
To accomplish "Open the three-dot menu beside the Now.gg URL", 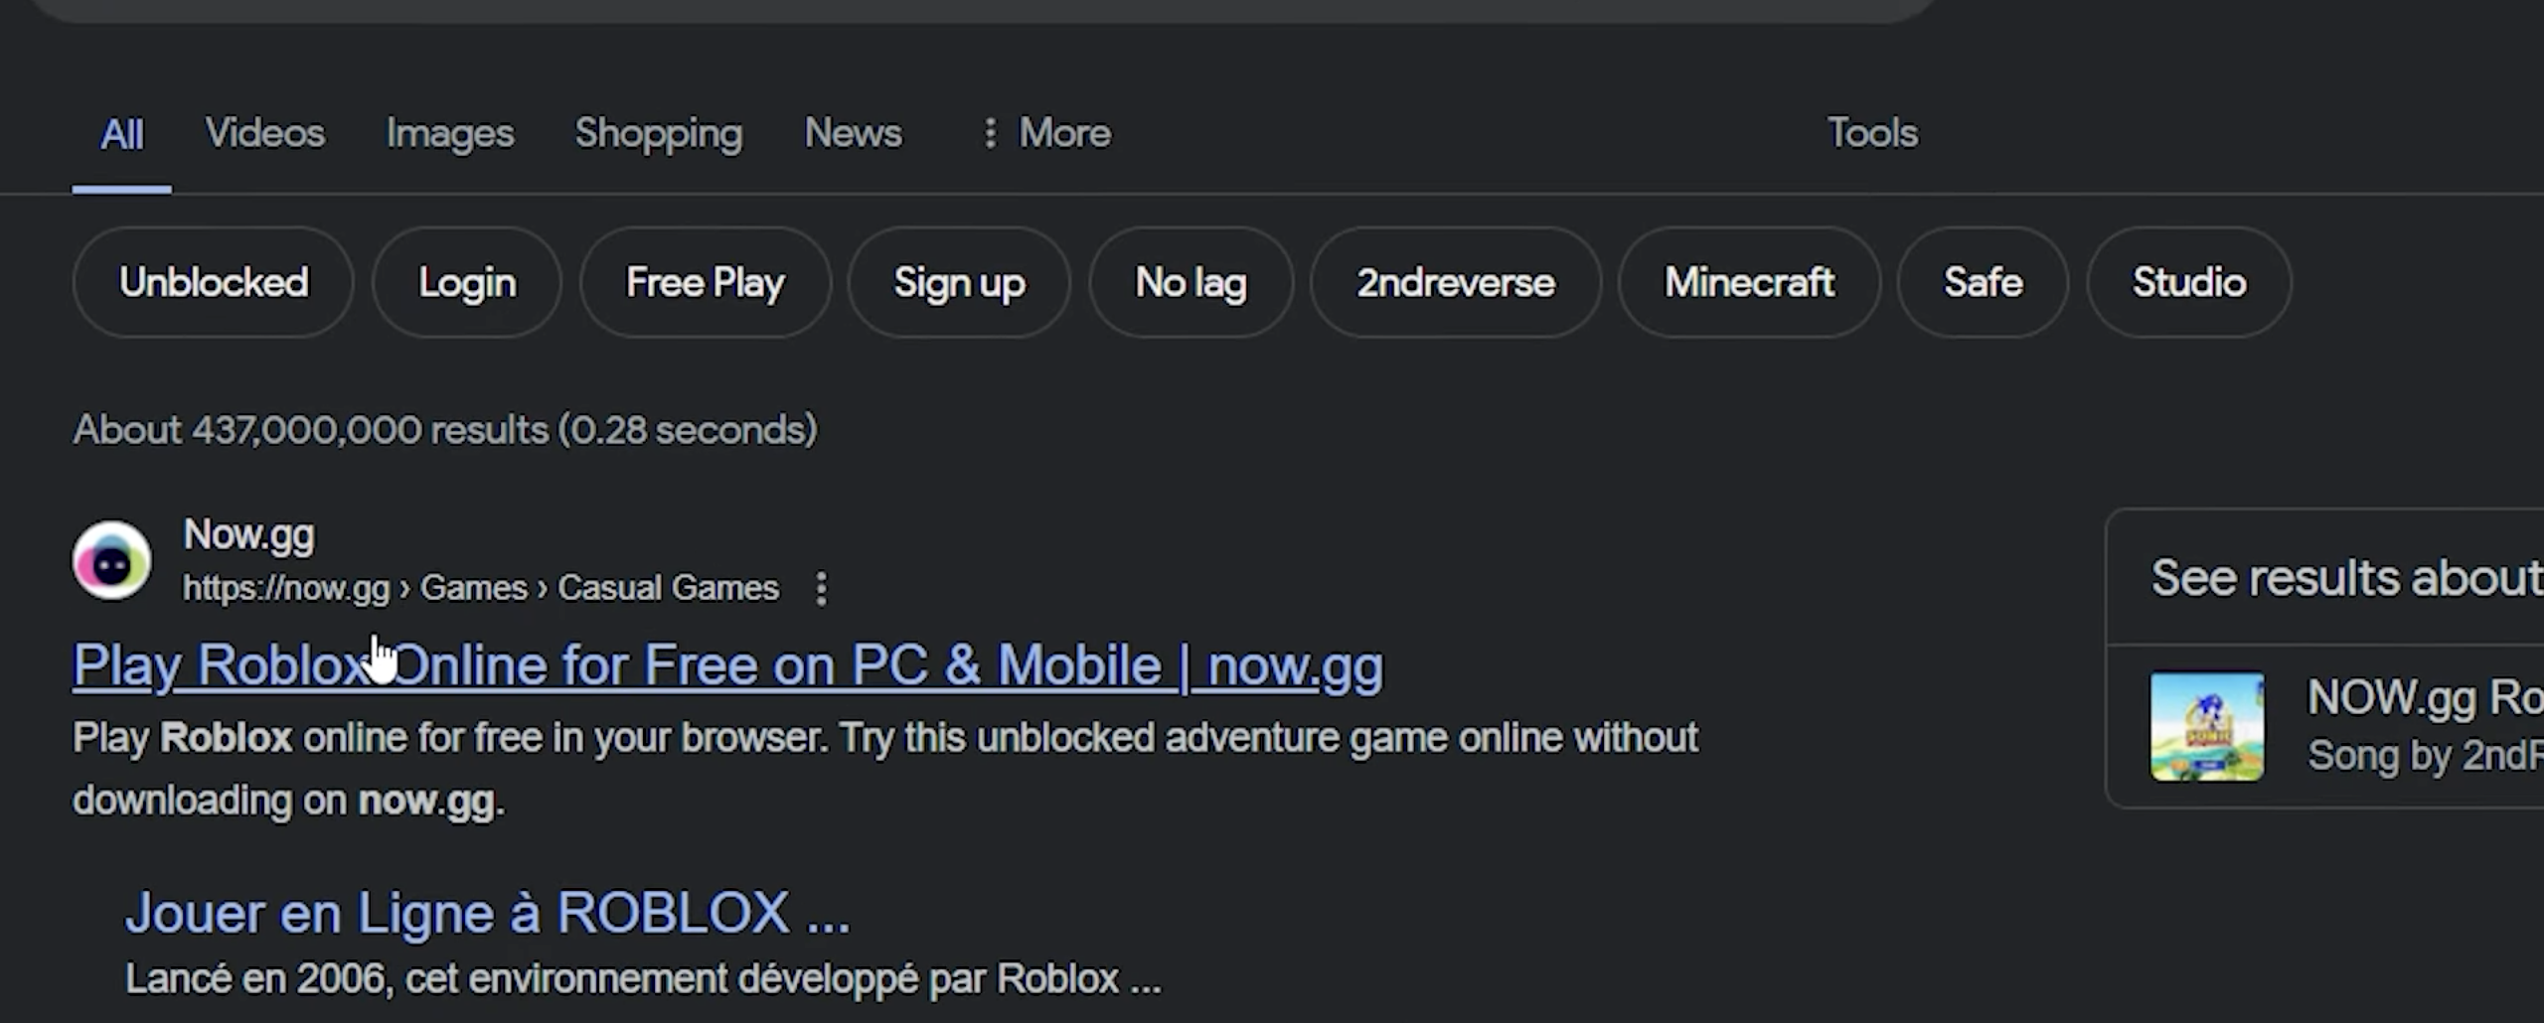I will 821,589.
